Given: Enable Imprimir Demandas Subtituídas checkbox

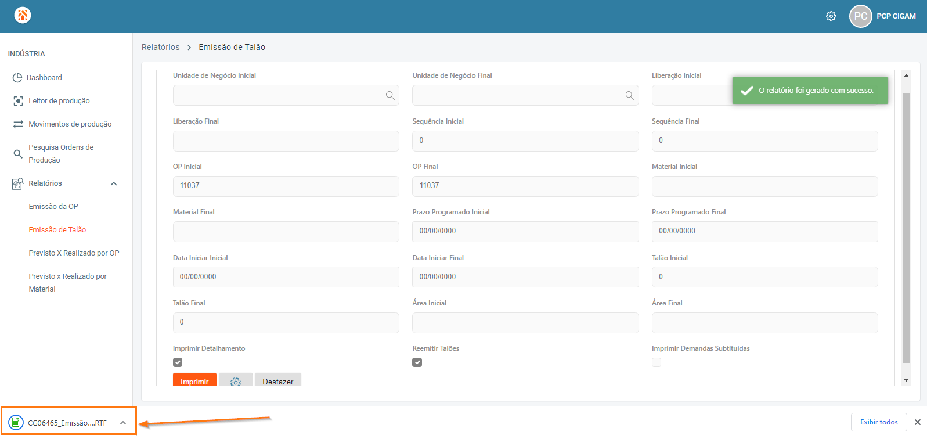Looking at the screenshot, I should 657,362.
